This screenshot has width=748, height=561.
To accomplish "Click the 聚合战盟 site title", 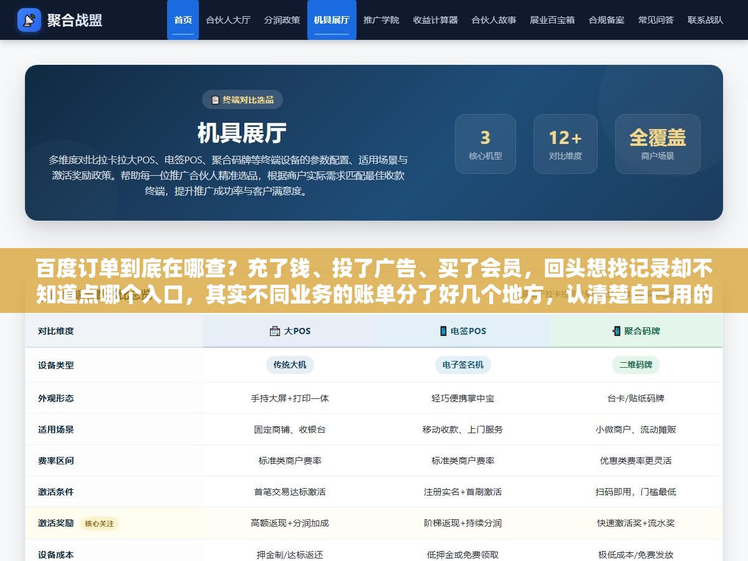I will click(x=75, y=20).
